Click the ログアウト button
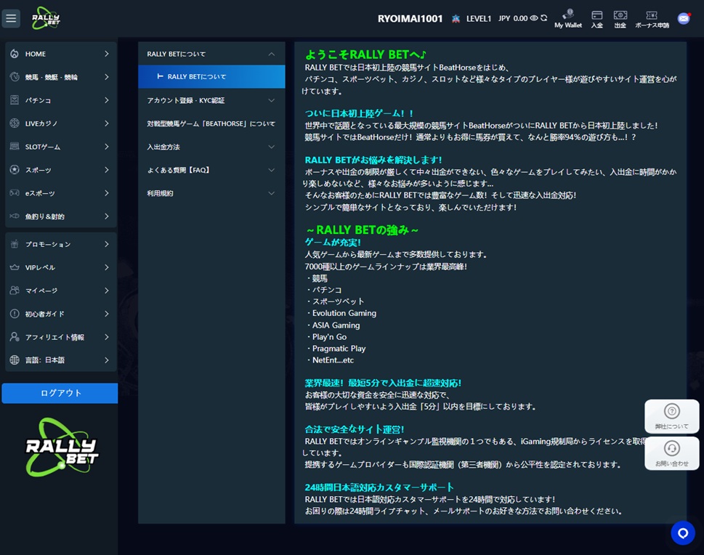Screen dimensions: 704x555 point(60,393)
